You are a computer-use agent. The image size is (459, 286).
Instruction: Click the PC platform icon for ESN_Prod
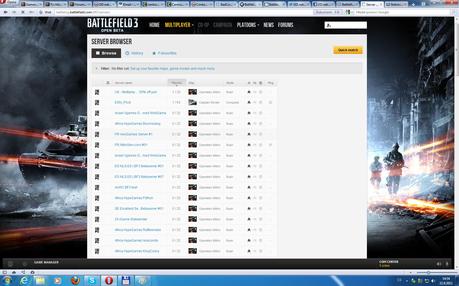click(x=97, y=102)
